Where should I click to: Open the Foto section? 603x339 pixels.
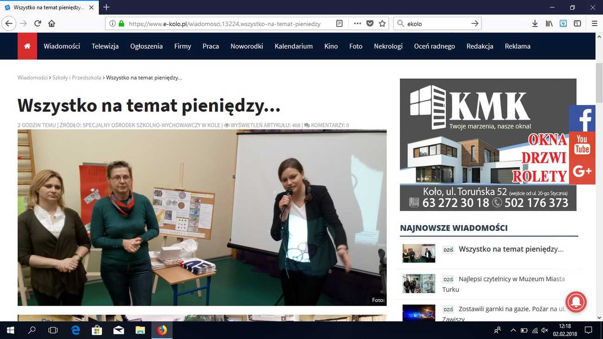tap(356, 46)
